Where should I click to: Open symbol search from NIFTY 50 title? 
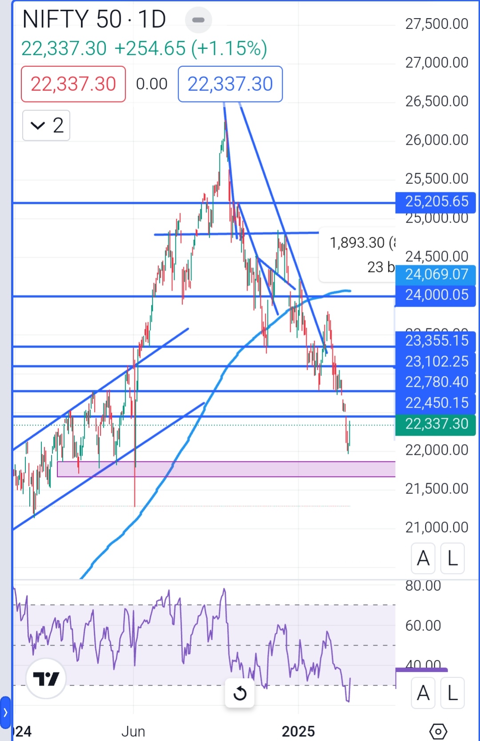[x=71, y=20]
